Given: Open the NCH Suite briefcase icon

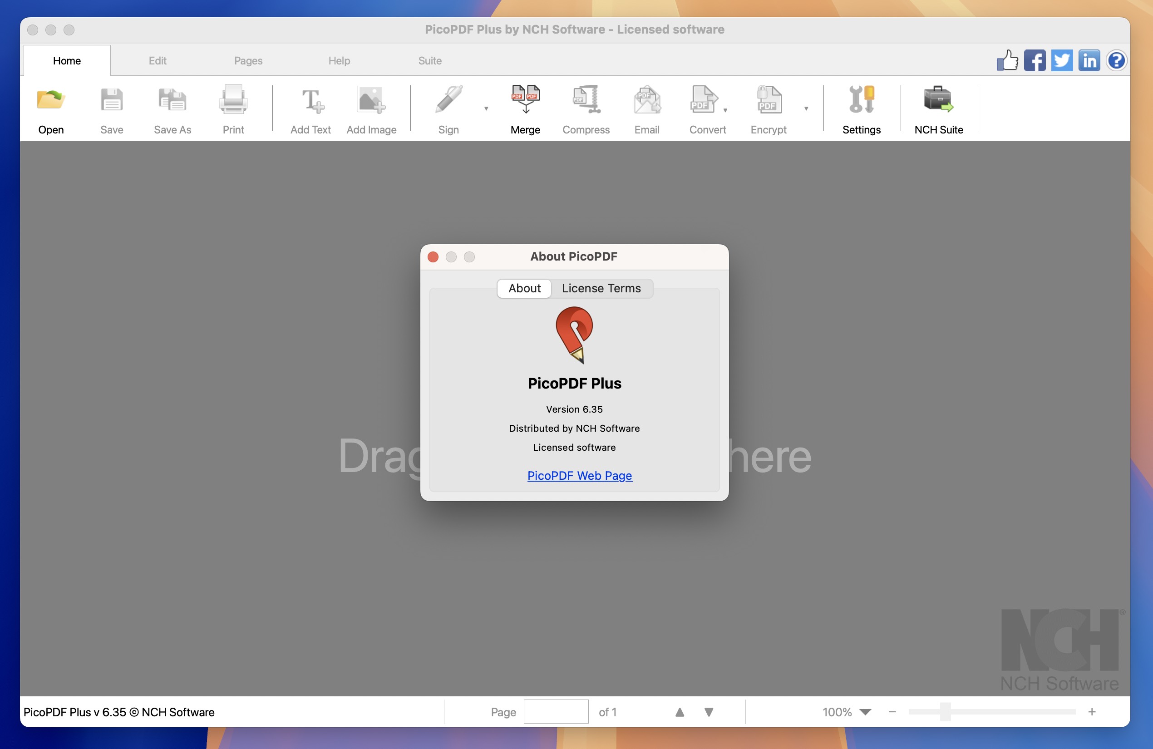Looking at the screenshot, I should pos(938,99).
